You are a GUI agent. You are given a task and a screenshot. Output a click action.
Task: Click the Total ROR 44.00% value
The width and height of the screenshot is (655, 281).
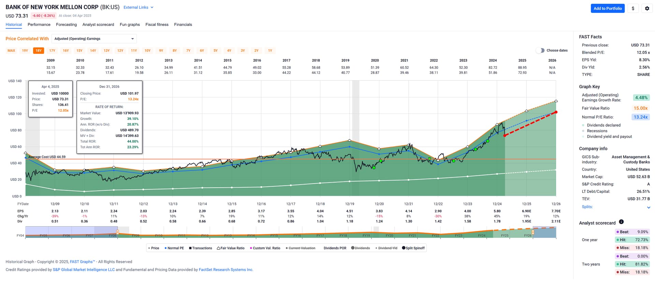[133, 141]
